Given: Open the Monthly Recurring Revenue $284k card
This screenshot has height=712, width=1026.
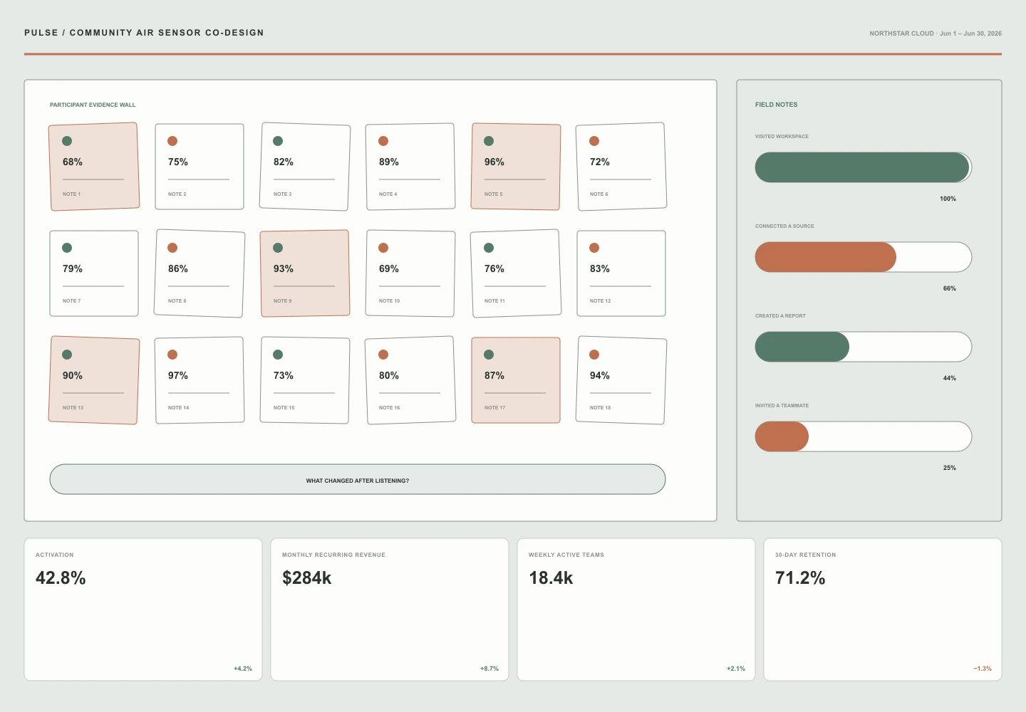Looking at the screenshot, I should pyautogui.click(x=390, y=609).
